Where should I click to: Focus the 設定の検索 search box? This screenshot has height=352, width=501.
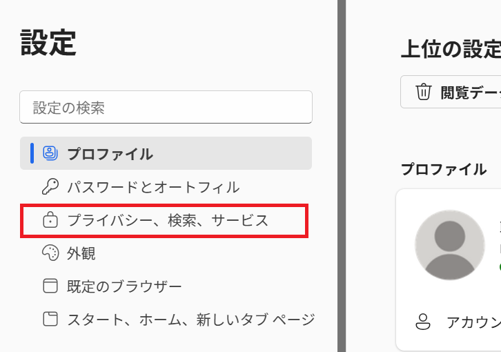pos(166,108)
